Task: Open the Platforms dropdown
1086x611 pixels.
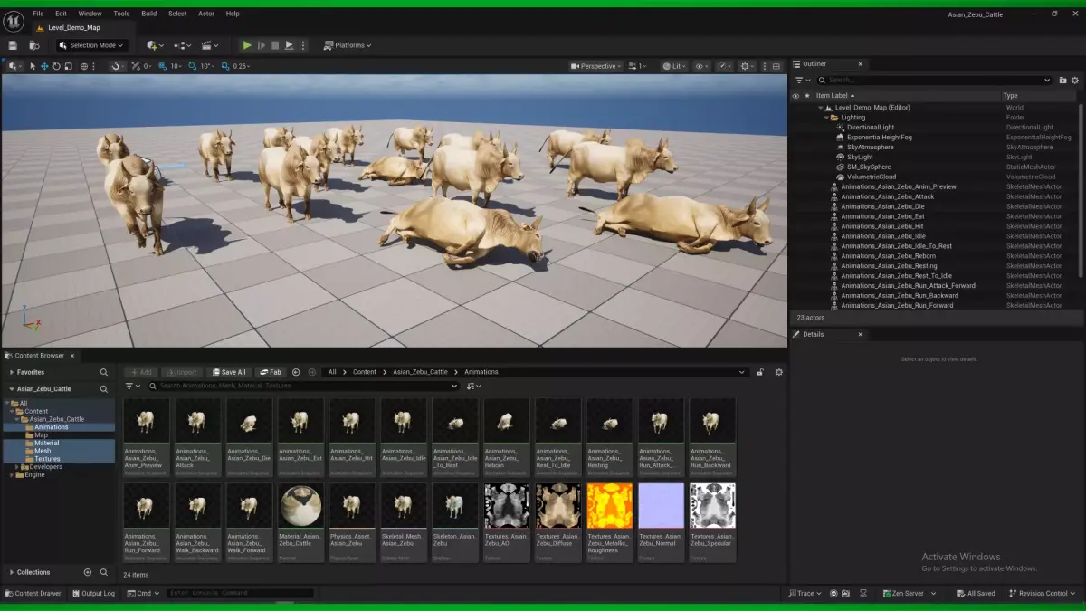Action: [x=348, y=45]
